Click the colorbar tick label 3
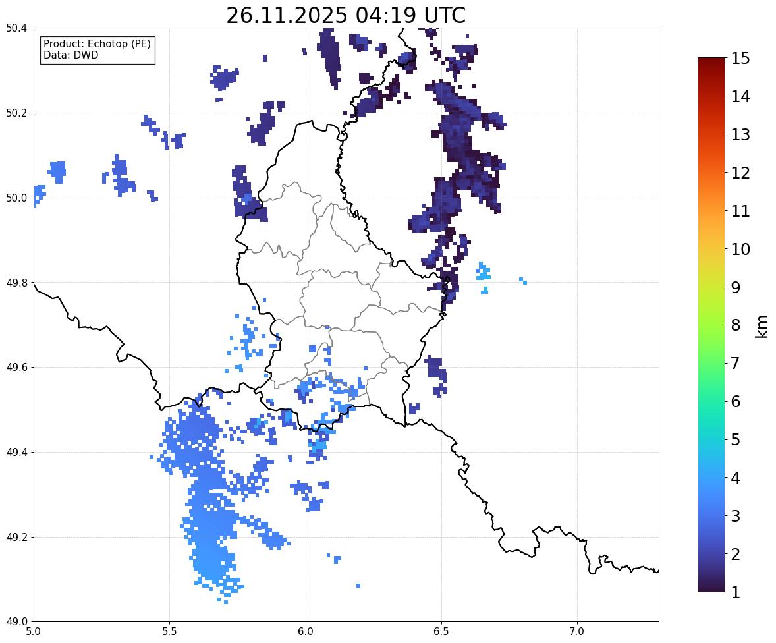The width and height of the screenshot is (776, 643). point(736,516)
